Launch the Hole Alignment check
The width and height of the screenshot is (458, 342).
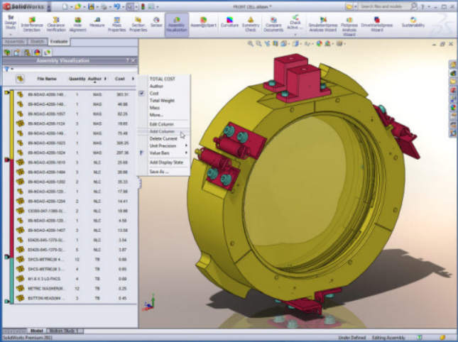coord(77,24)
